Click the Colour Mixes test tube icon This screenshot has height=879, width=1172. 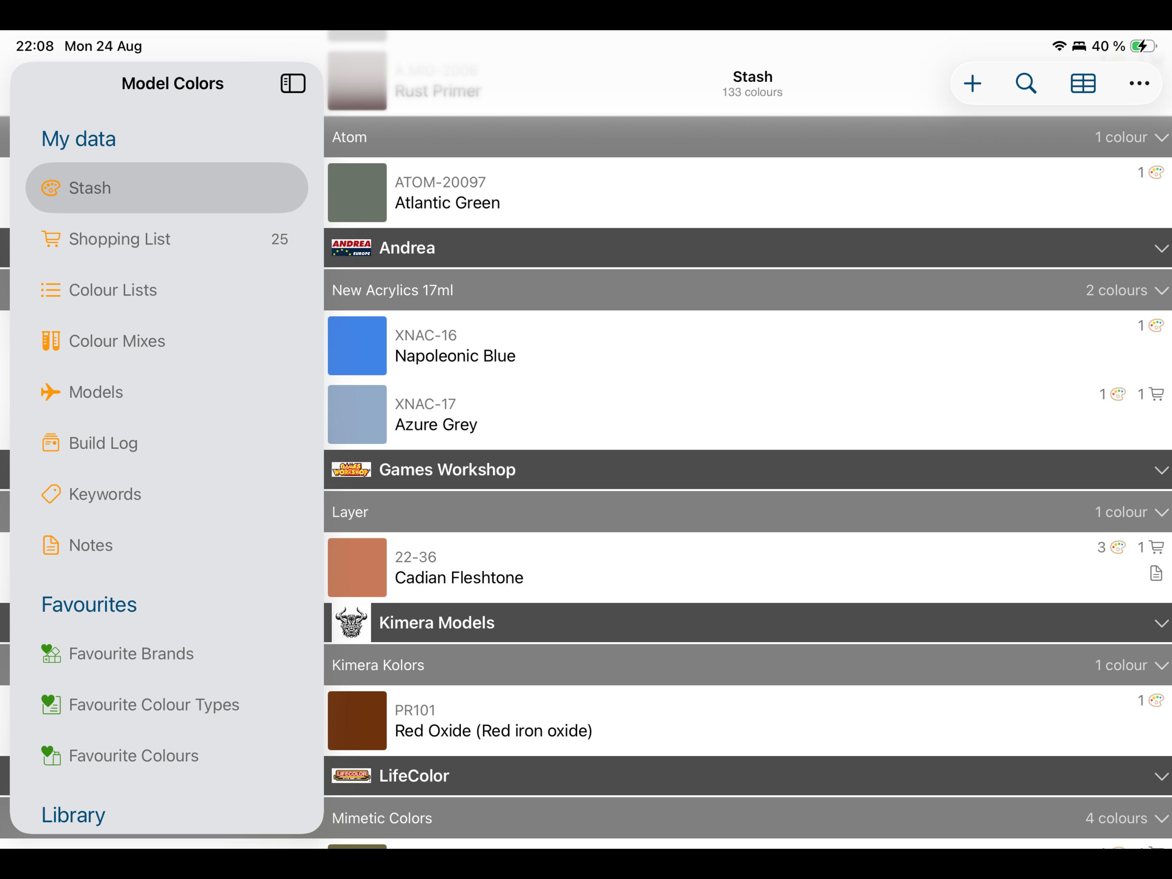(x=51, y=341)
